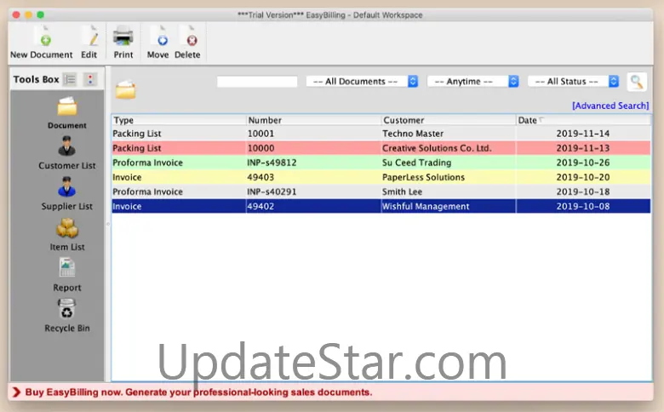664x412 pixels.
Task: Click the 49403 invoice number cell
Action: (x=313, y=177)
